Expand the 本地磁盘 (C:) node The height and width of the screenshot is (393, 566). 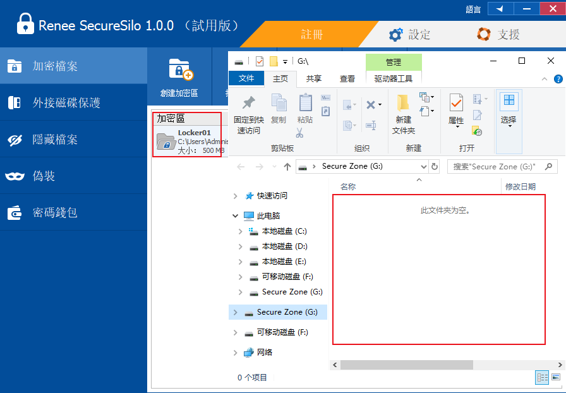click(x=241, y=231)
